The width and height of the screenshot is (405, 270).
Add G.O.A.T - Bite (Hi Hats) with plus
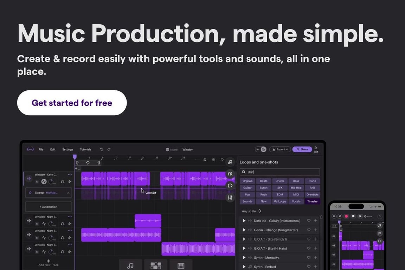coord(316,249)
